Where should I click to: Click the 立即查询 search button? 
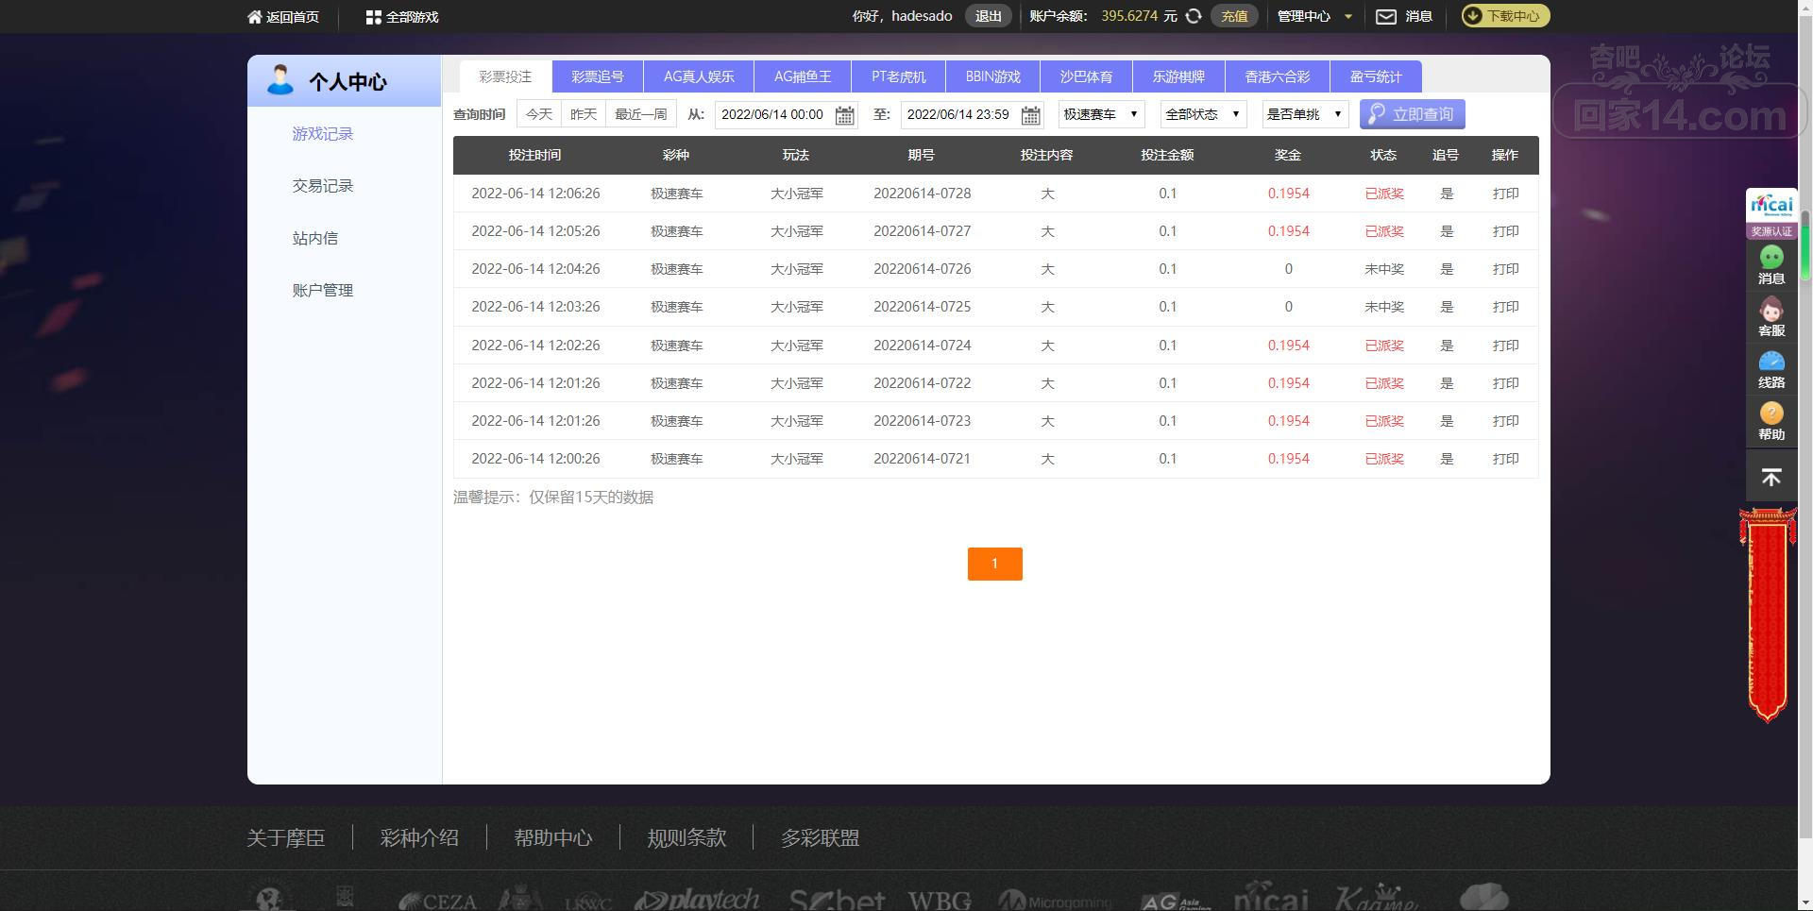(x=1412, y=114)
